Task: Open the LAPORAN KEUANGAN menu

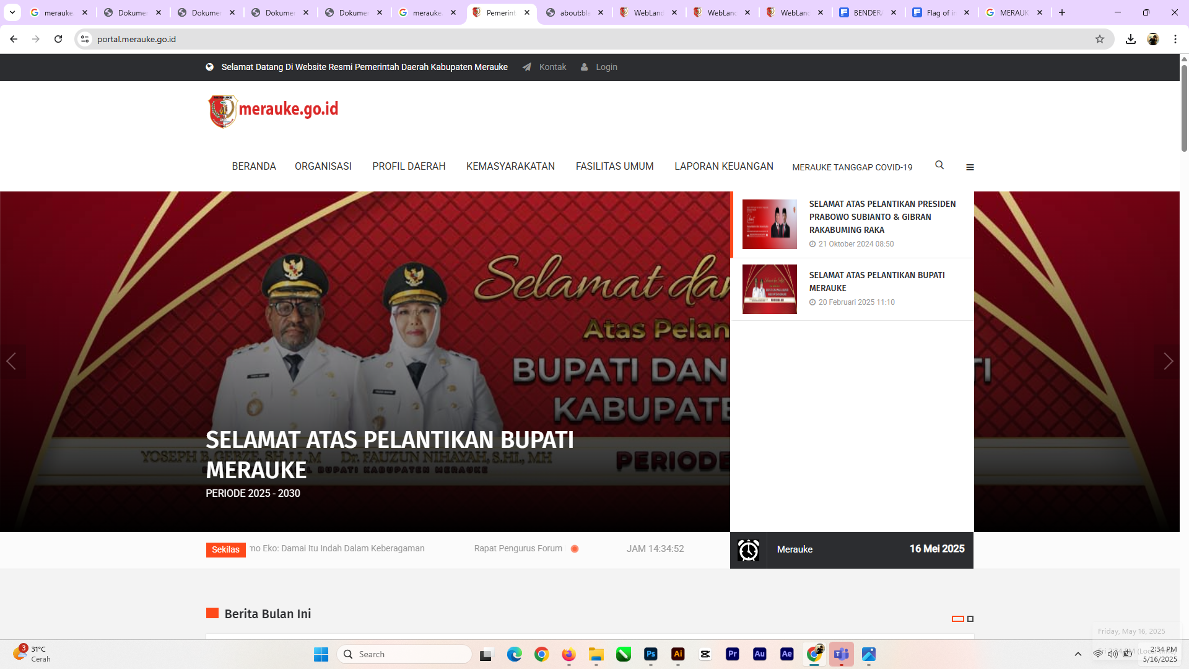Action: (x=724, y=167)
